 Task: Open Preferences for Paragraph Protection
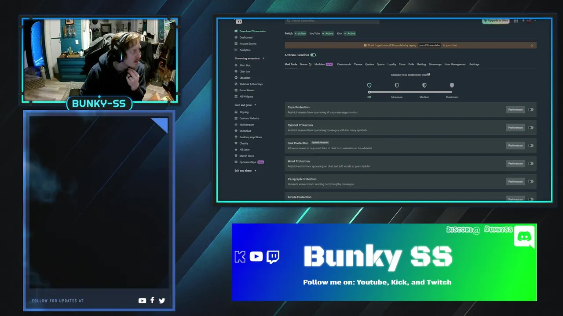click(x=515, y=181)
